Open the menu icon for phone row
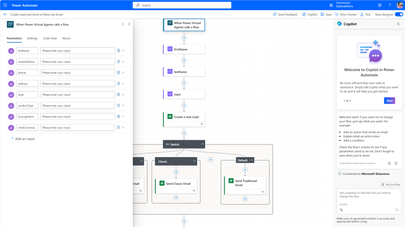 pos(119,73)
